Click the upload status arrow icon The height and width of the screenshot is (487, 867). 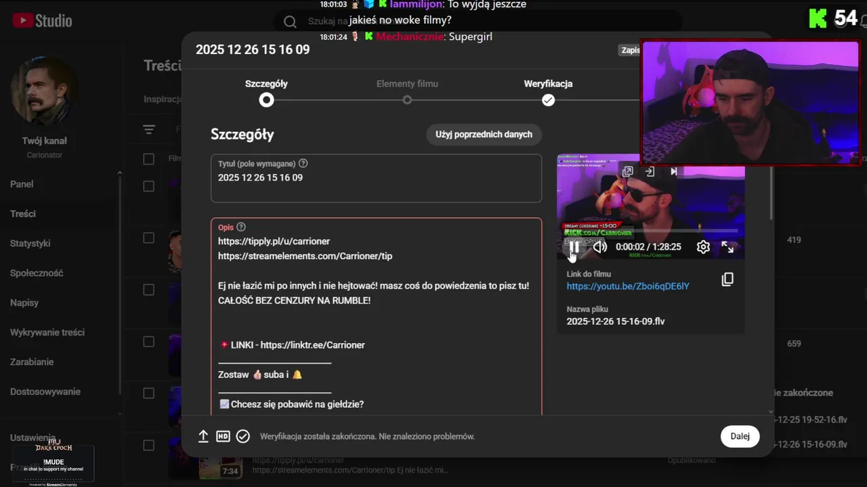click(x=203, y=436)
